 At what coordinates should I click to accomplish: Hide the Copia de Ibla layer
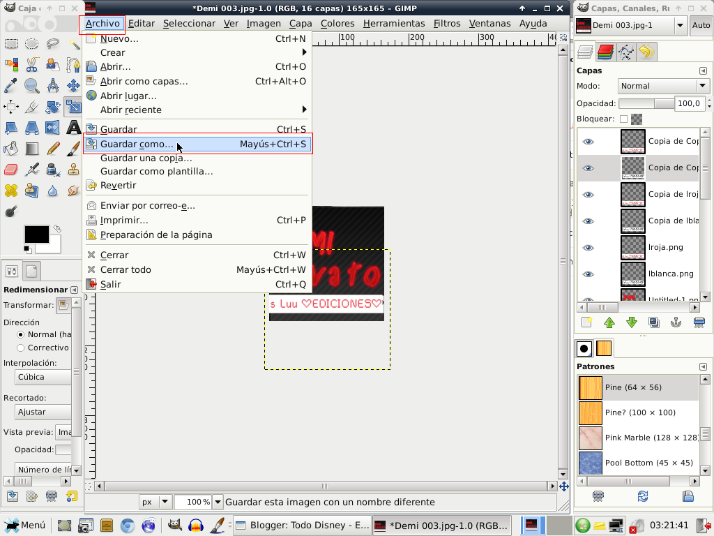pos(588,221)
